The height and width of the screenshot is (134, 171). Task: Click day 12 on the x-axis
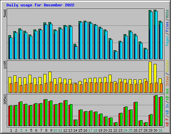pyautogui.click(x=65, y=130)
